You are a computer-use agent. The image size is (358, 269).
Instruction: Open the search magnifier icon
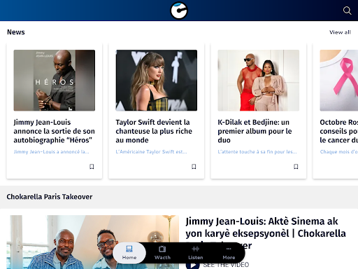[347, 11]
